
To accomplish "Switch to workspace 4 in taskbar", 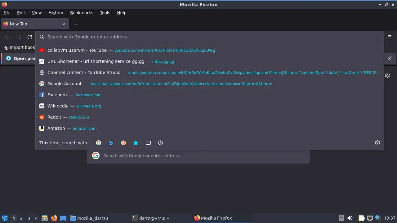I will 36,218.
